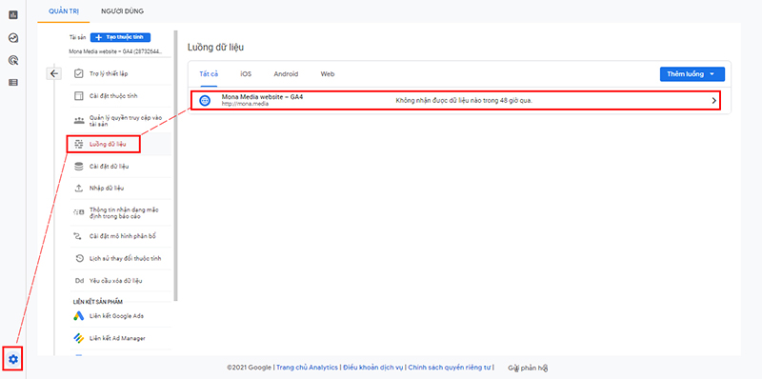
Task: Click the Dd data deletion icon
Action: click(79, 281)
